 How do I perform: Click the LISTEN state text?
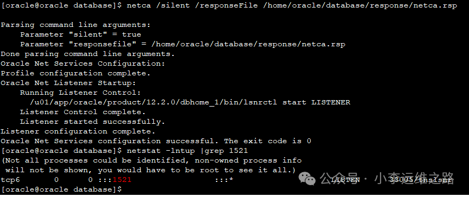point(345,180)
